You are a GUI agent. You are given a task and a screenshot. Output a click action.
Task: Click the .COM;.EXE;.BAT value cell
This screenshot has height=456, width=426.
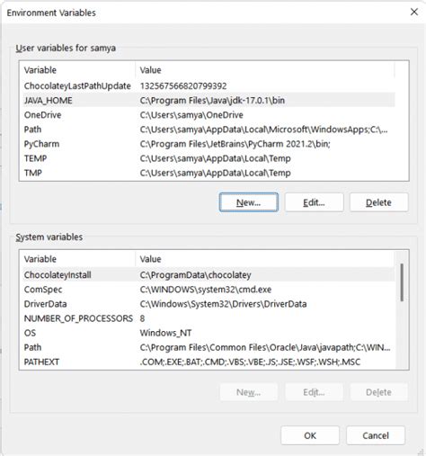coord(250,362)
